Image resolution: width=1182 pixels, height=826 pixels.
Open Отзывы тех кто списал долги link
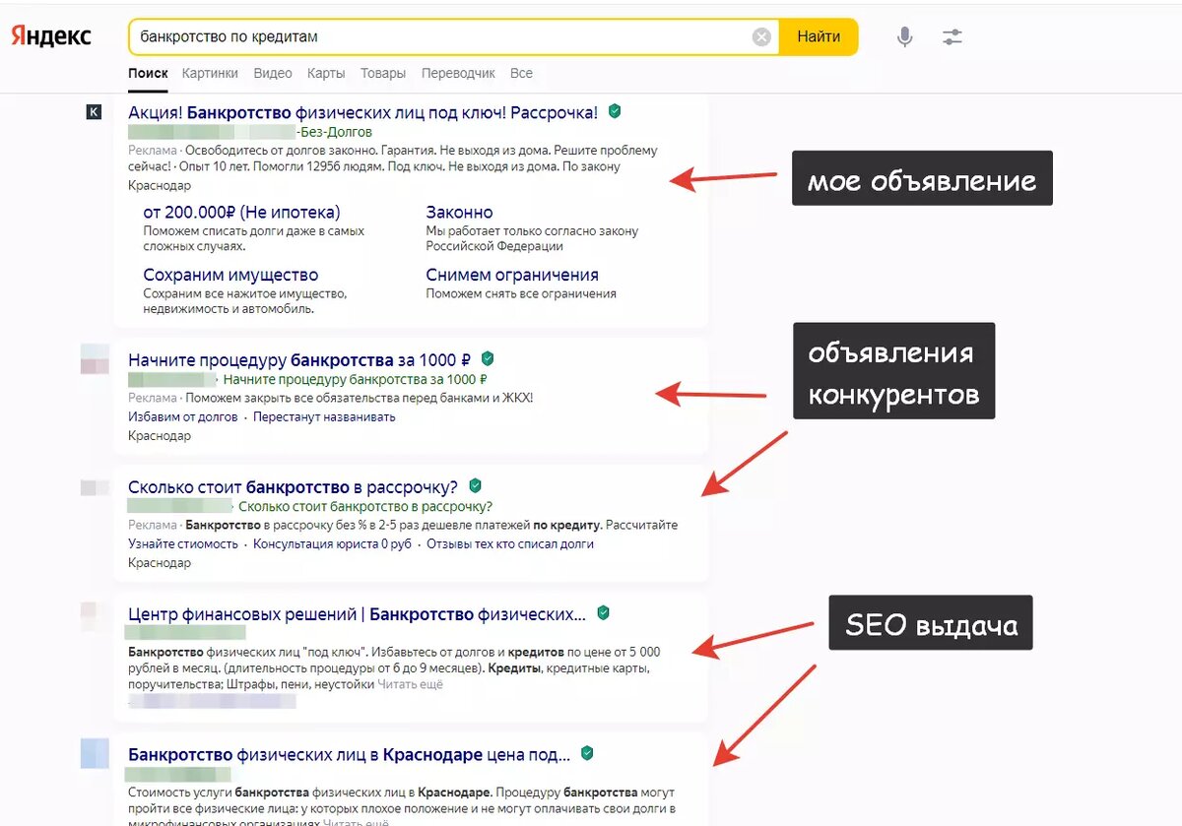[x=510, y=543]
